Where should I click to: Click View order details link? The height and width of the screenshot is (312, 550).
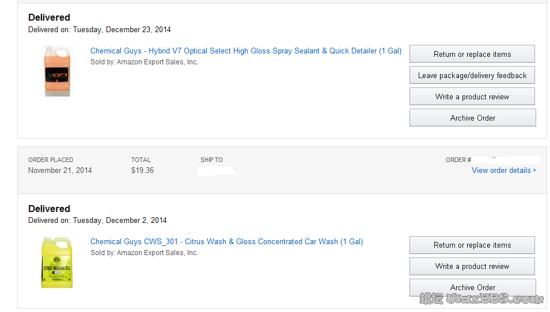coord(501,171)
